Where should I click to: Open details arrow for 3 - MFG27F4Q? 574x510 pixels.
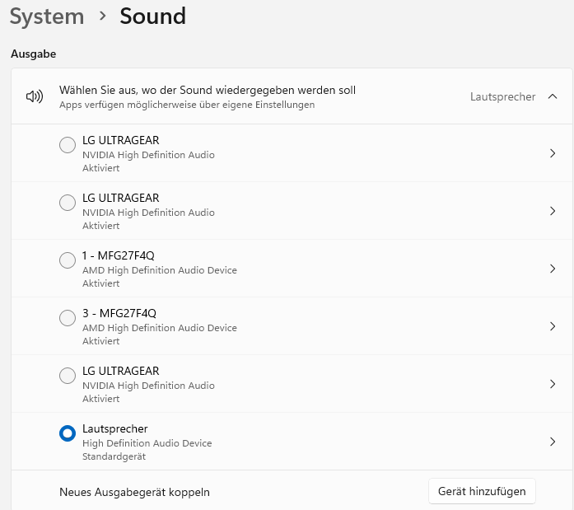point(553,326)
